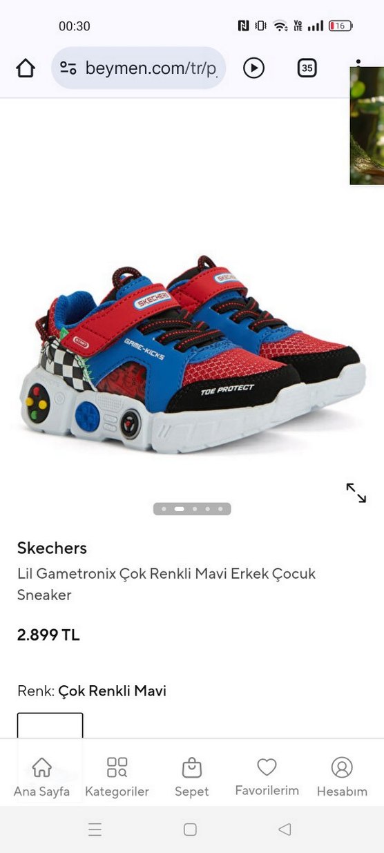Open the Skechers brand link

click(52, 548)
